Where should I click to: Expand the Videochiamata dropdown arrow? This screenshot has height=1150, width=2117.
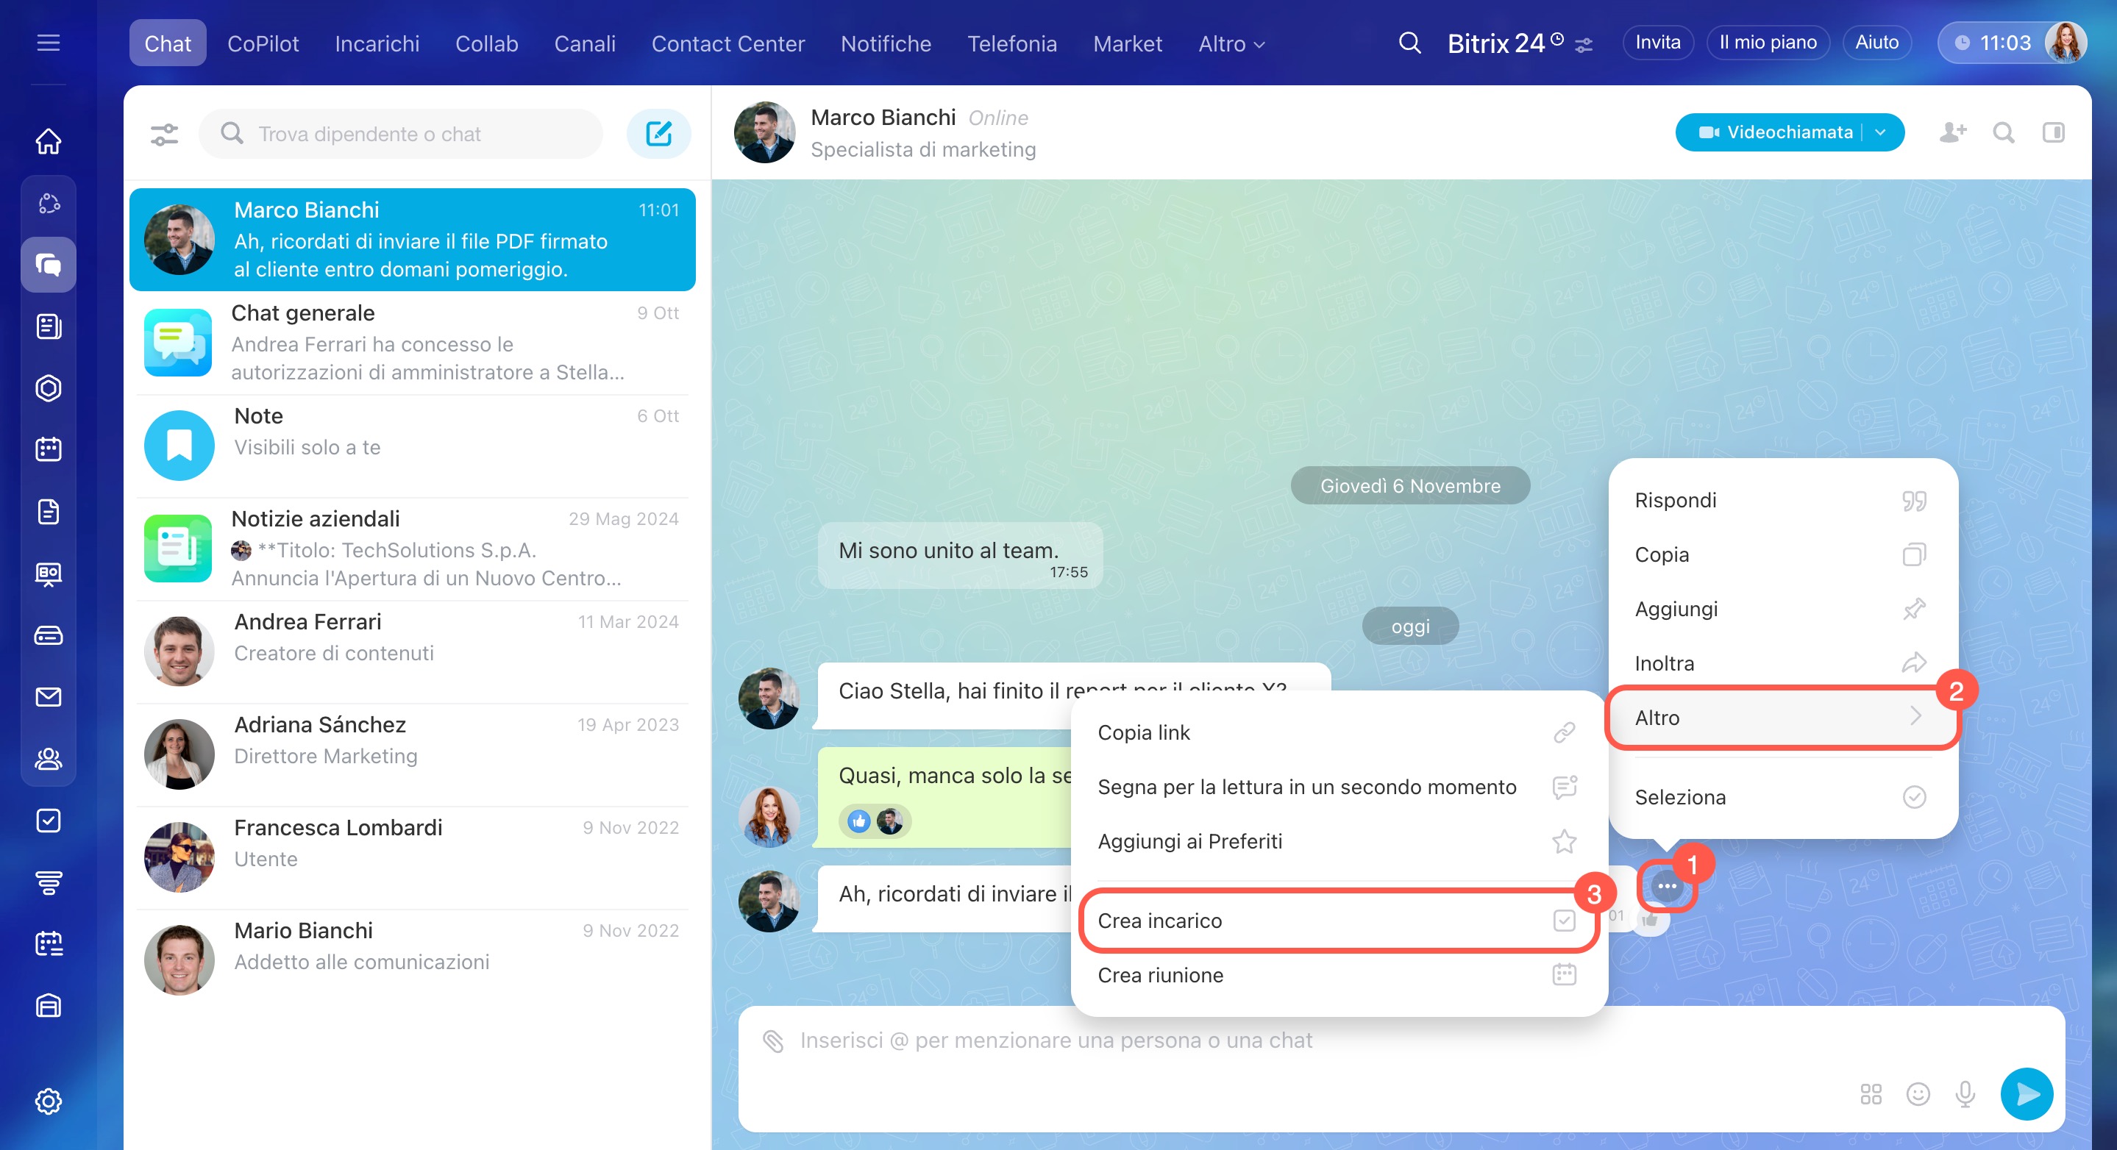pyautogui.click(x=1881, y=132)
